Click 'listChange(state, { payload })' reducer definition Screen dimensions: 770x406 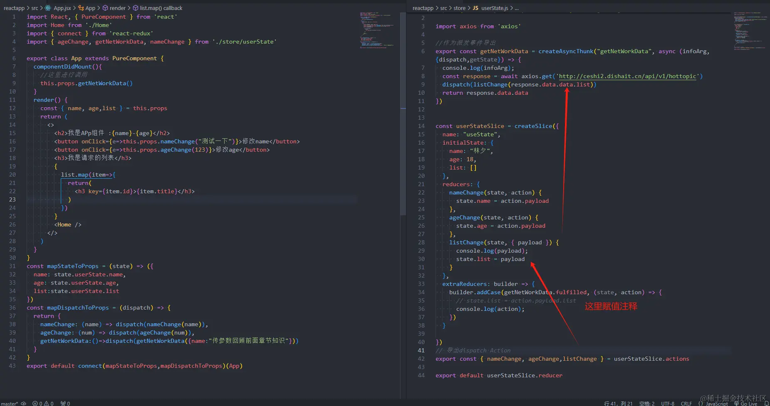click(x=501, y=242)
